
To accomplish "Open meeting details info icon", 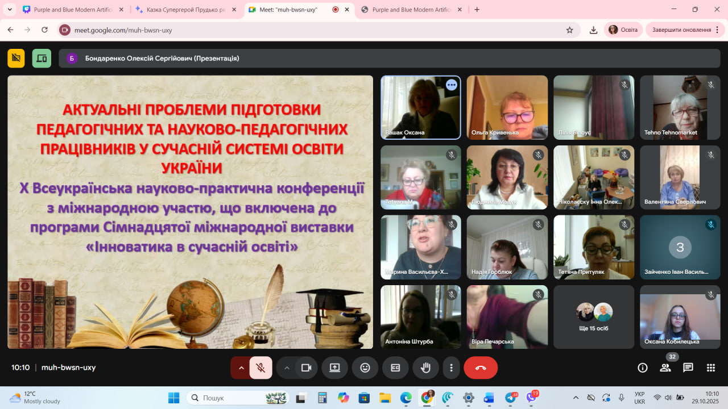I will click(643, 368).
